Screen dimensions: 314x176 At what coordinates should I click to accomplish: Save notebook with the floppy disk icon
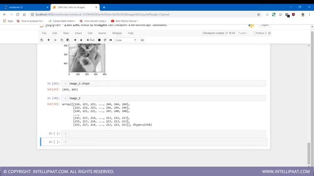click(x=42, y=40)
